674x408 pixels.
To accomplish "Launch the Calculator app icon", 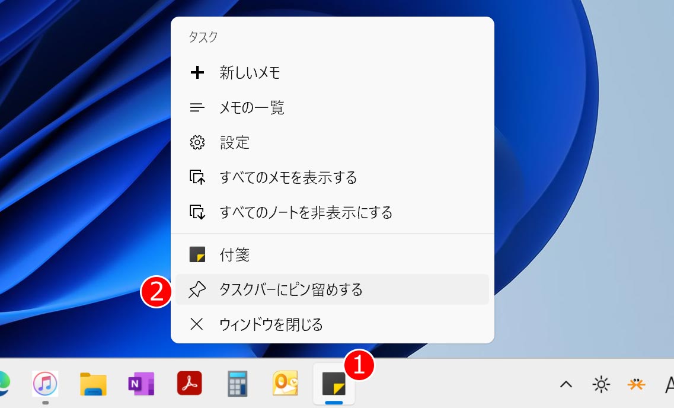I will pos(238,384).
